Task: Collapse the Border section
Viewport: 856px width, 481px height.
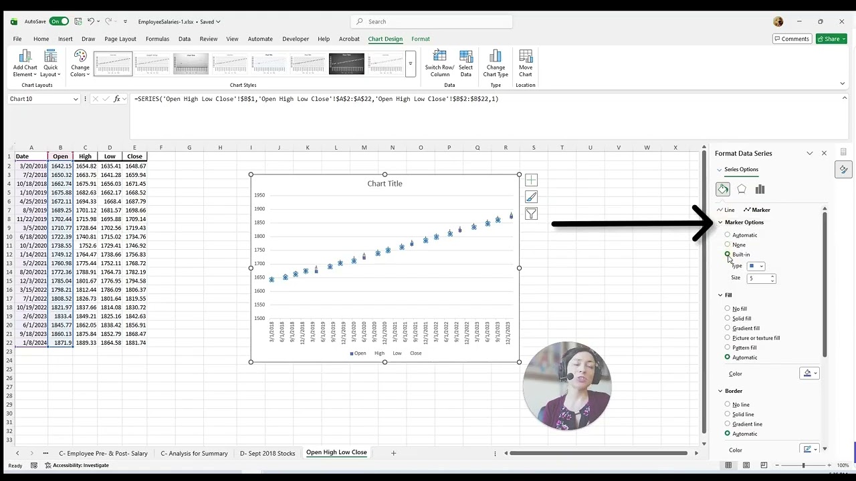Action: pos(720,391)
